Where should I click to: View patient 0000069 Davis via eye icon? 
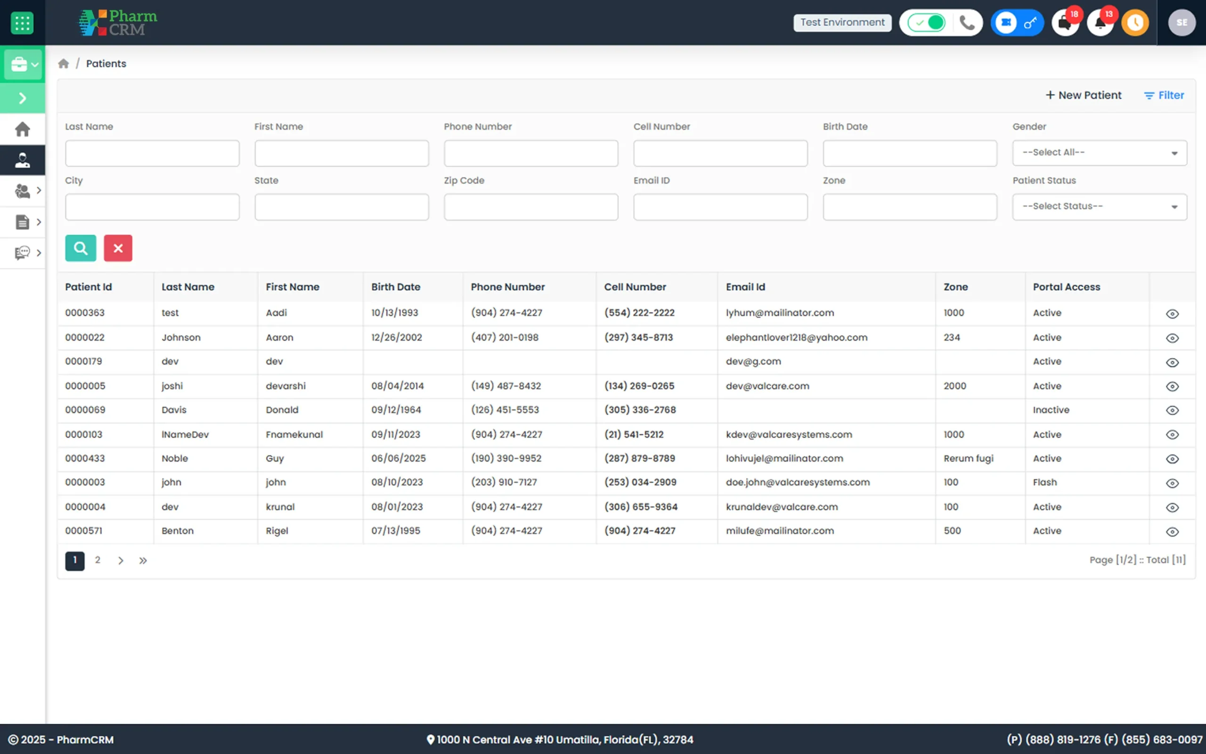(x=1172, y=410)
